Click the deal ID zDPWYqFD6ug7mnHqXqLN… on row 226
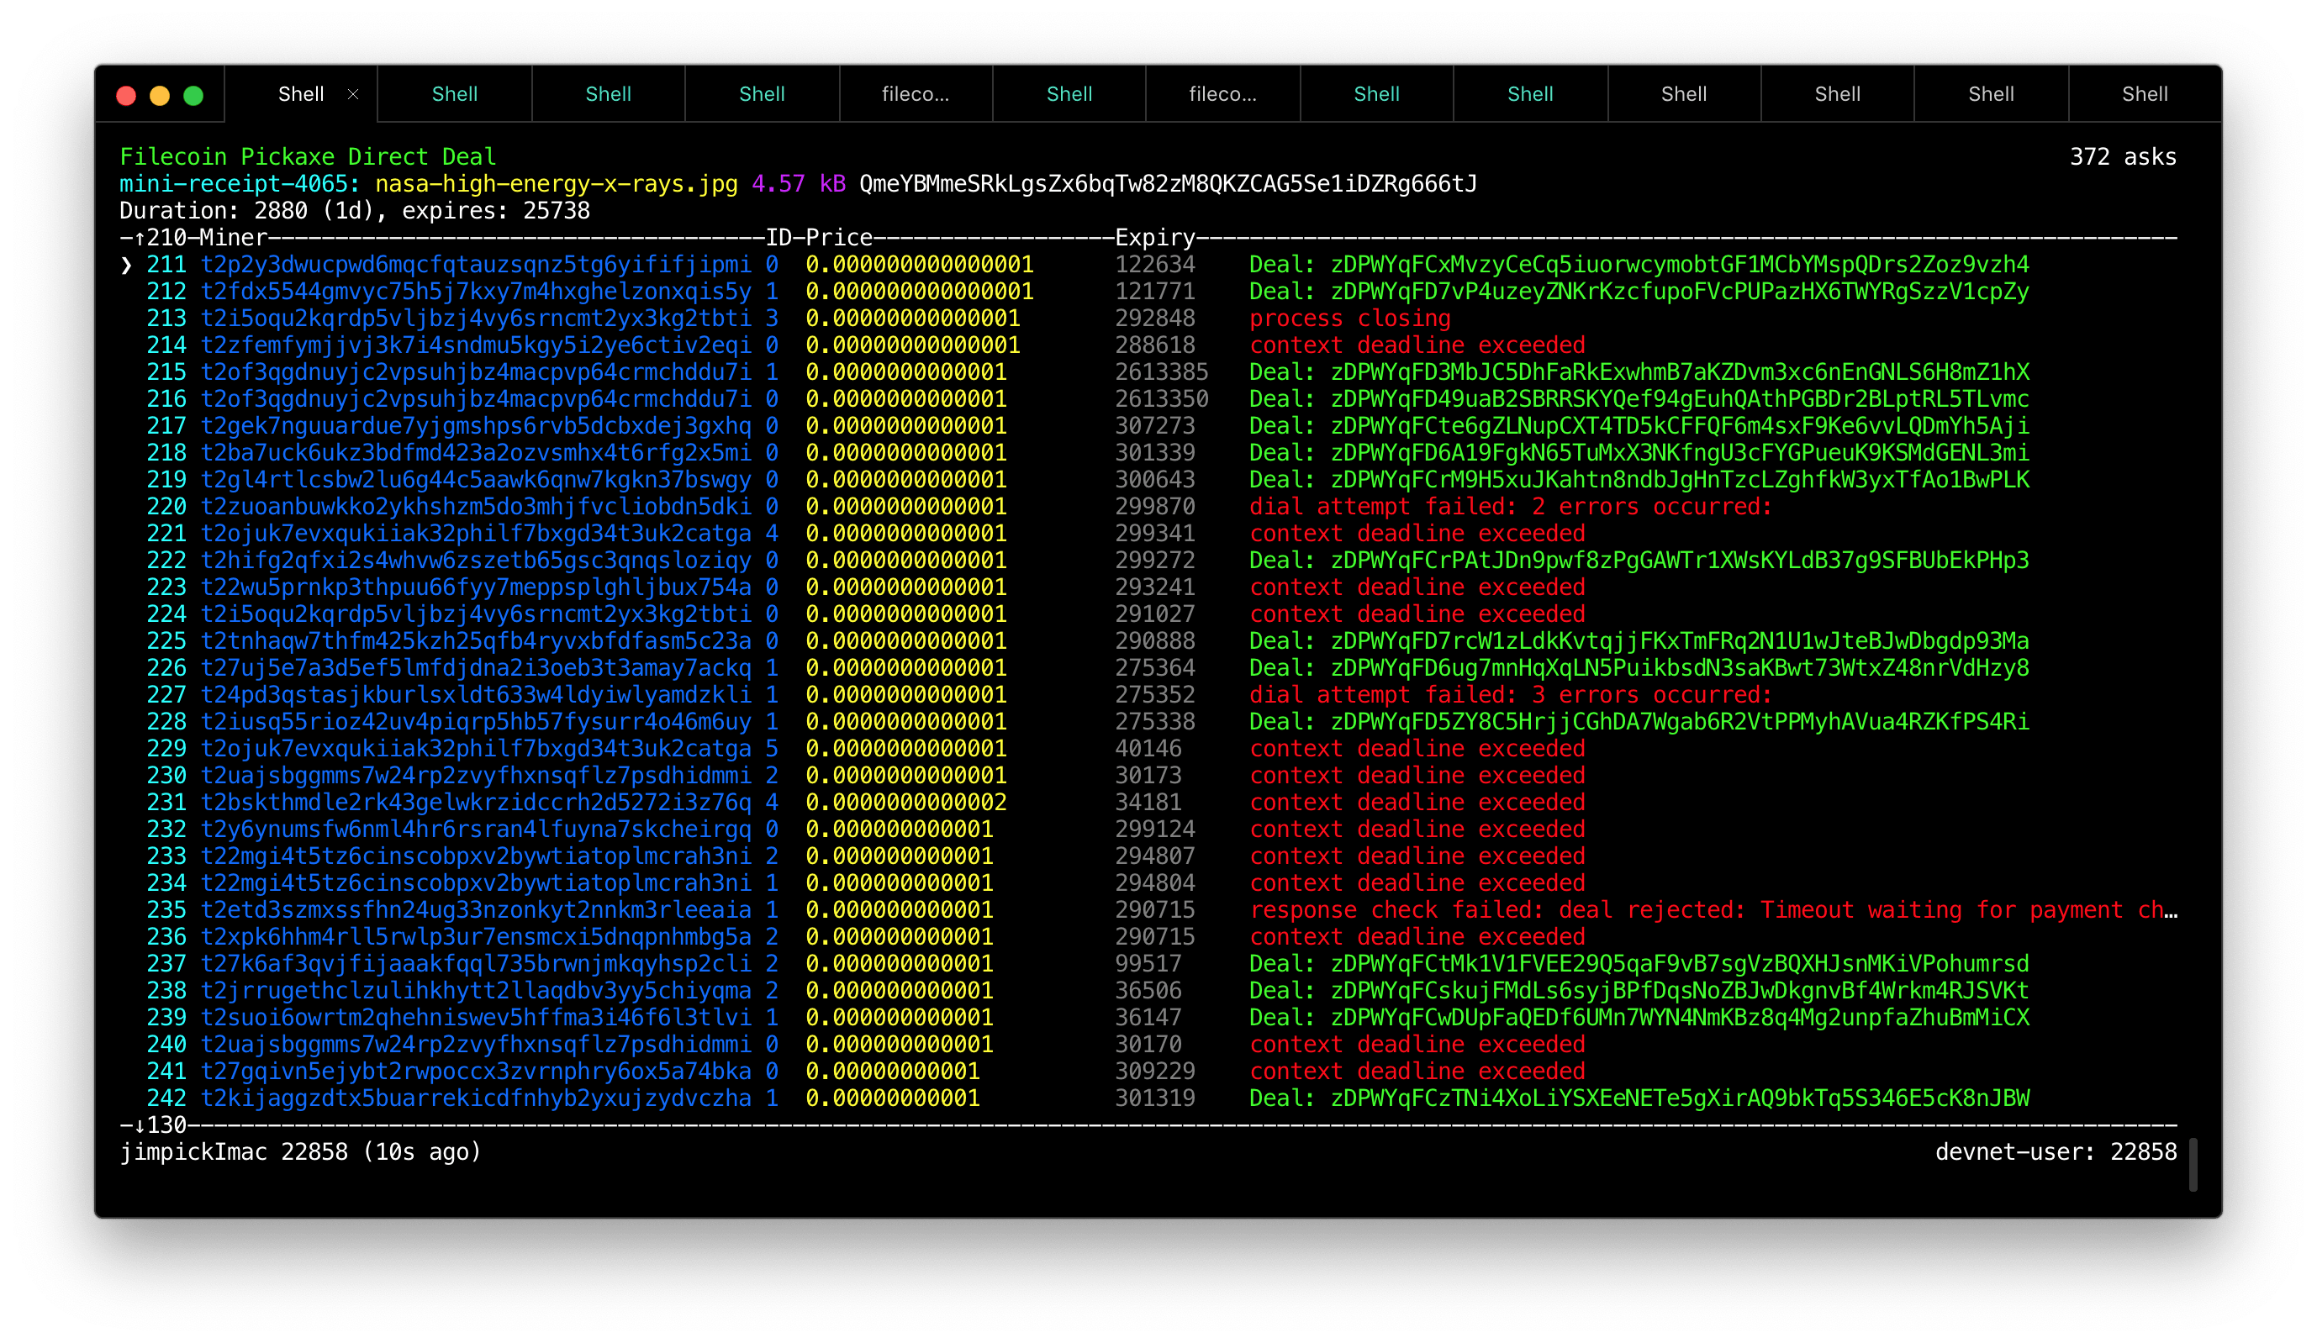Viewport: 2317px width, 1343px height. (x=1680, y=668)
